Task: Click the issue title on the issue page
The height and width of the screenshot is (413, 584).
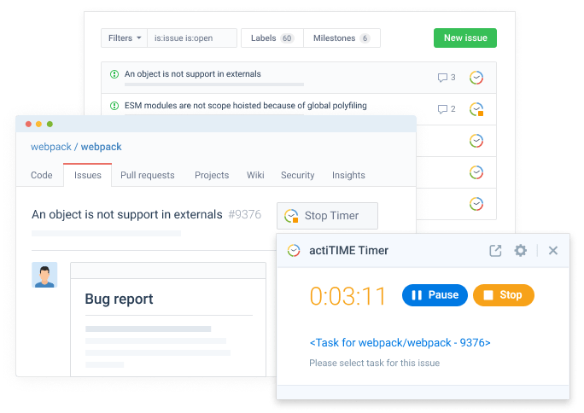Action: (x=127, y=214)
